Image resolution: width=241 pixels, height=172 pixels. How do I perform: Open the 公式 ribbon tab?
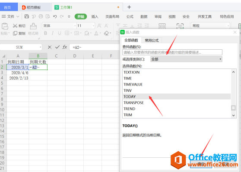click(130, 16)
